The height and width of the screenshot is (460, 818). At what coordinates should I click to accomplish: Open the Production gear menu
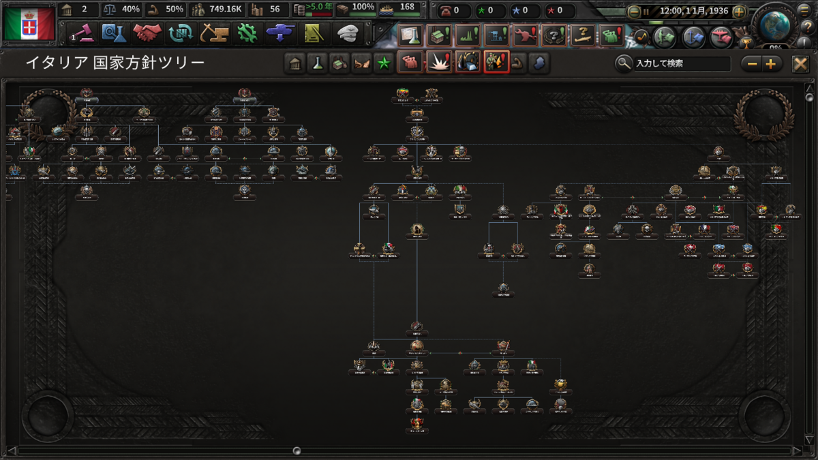point(247,32)
